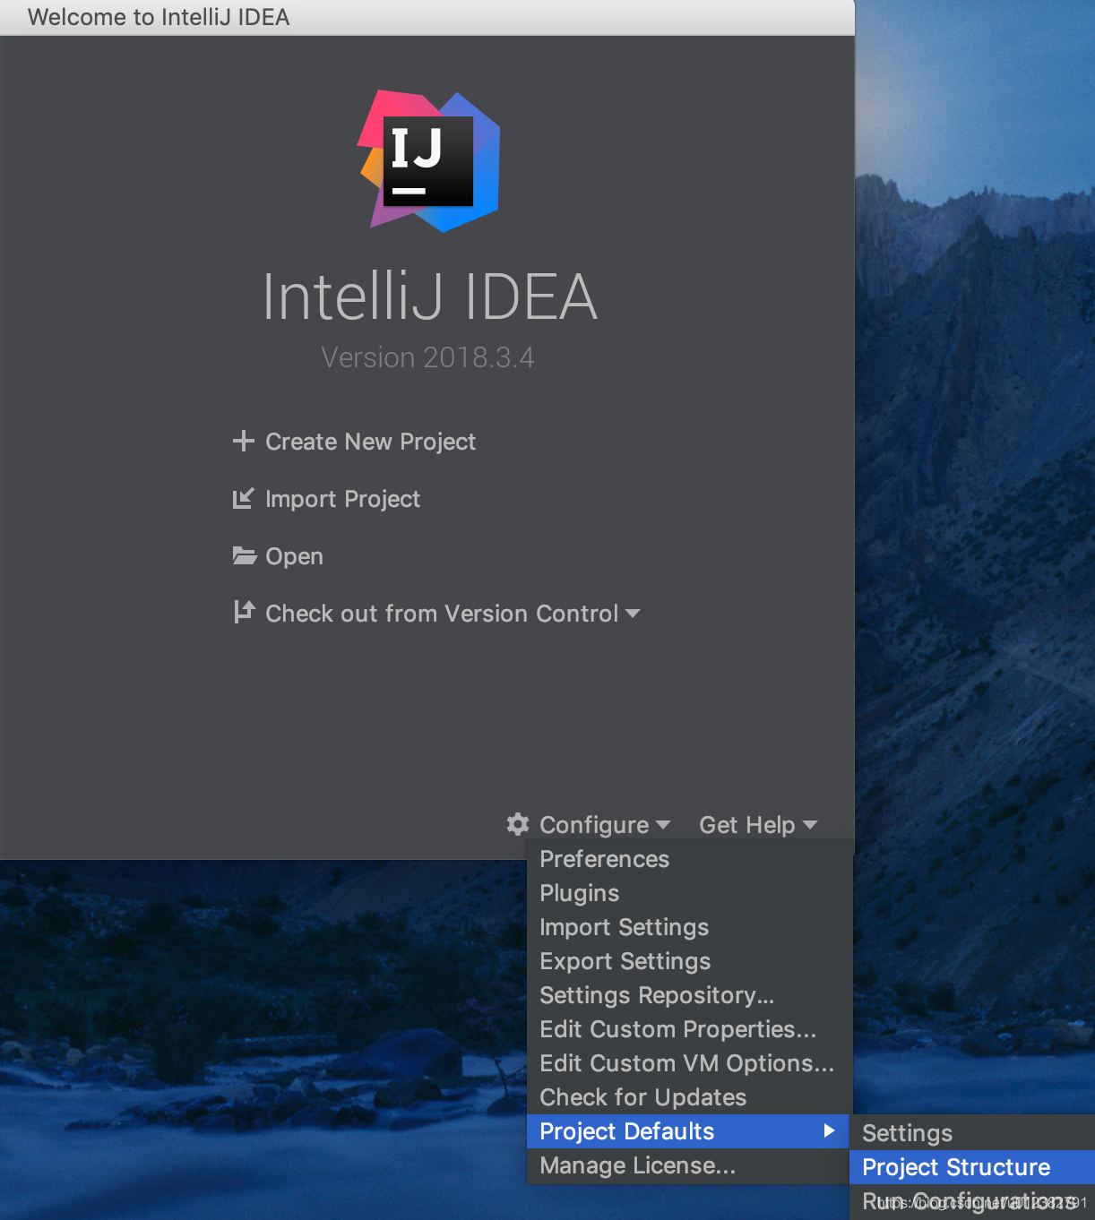The width and height of the screenshot is (1095, 1220).
Task: Run Check for Updates
Action: point(642,1097)
